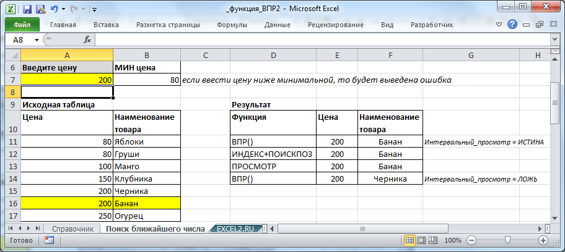This screenshot has width=565, height=252.
Task: Go to the last sheet with navigation arrow
Action: 38,229
